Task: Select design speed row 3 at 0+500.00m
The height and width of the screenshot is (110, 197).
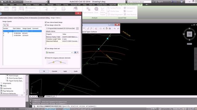Action: point(22,35)
